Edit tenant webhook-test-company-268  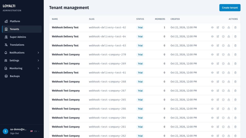(218, 82)
